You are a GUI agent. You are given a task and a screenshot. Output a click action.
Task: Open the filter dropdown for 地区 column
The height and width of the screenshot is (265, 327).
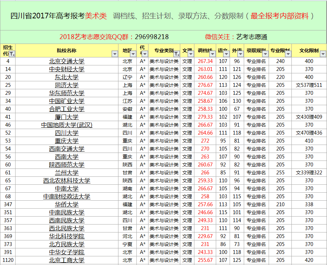pos(133,54)
